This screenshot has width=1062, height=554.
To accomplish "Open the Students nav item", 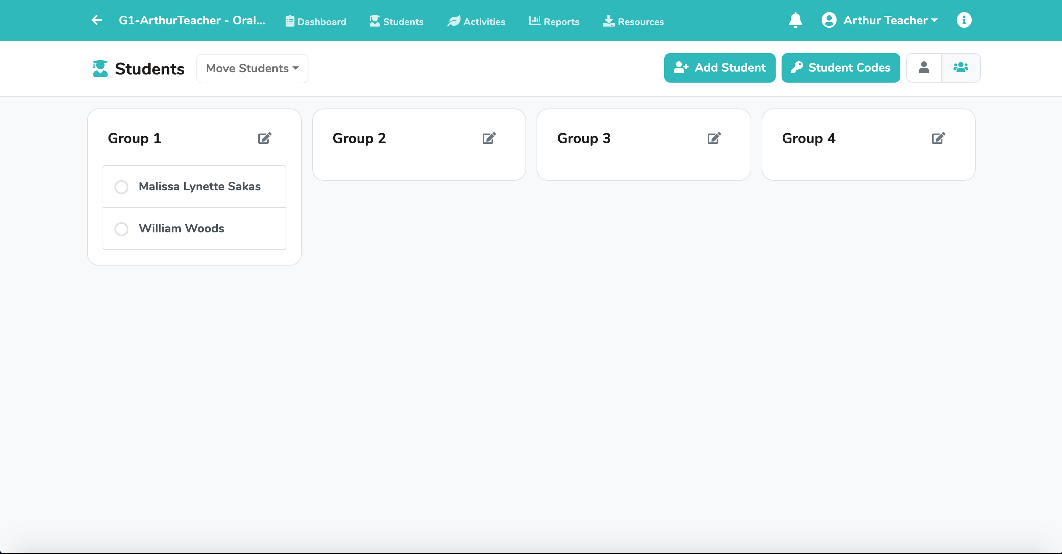I will [x=396, y=21].
